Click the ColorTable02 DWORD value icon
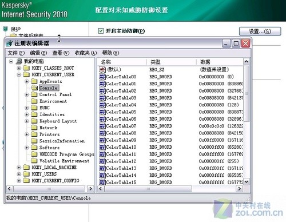The width and height of the screenshot is (286, 222). point(102,91)
